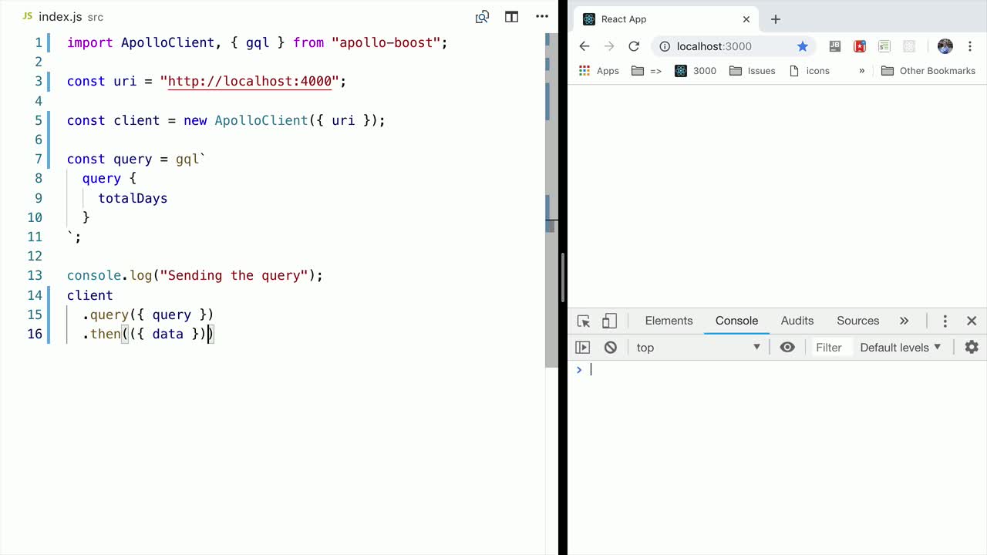Image resolution: width=987 pixels, height=555 pixels.
Task: Select the DevTools inspect element icon
Action: 584,321
